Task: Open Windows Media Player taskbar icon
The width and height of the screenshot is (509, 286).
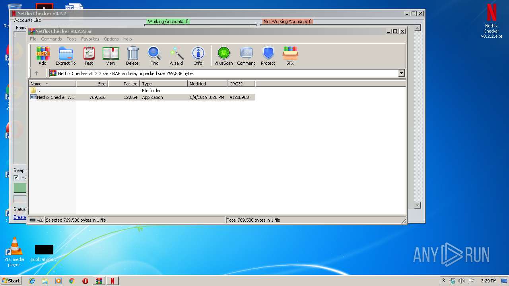Action: [58, 281]
